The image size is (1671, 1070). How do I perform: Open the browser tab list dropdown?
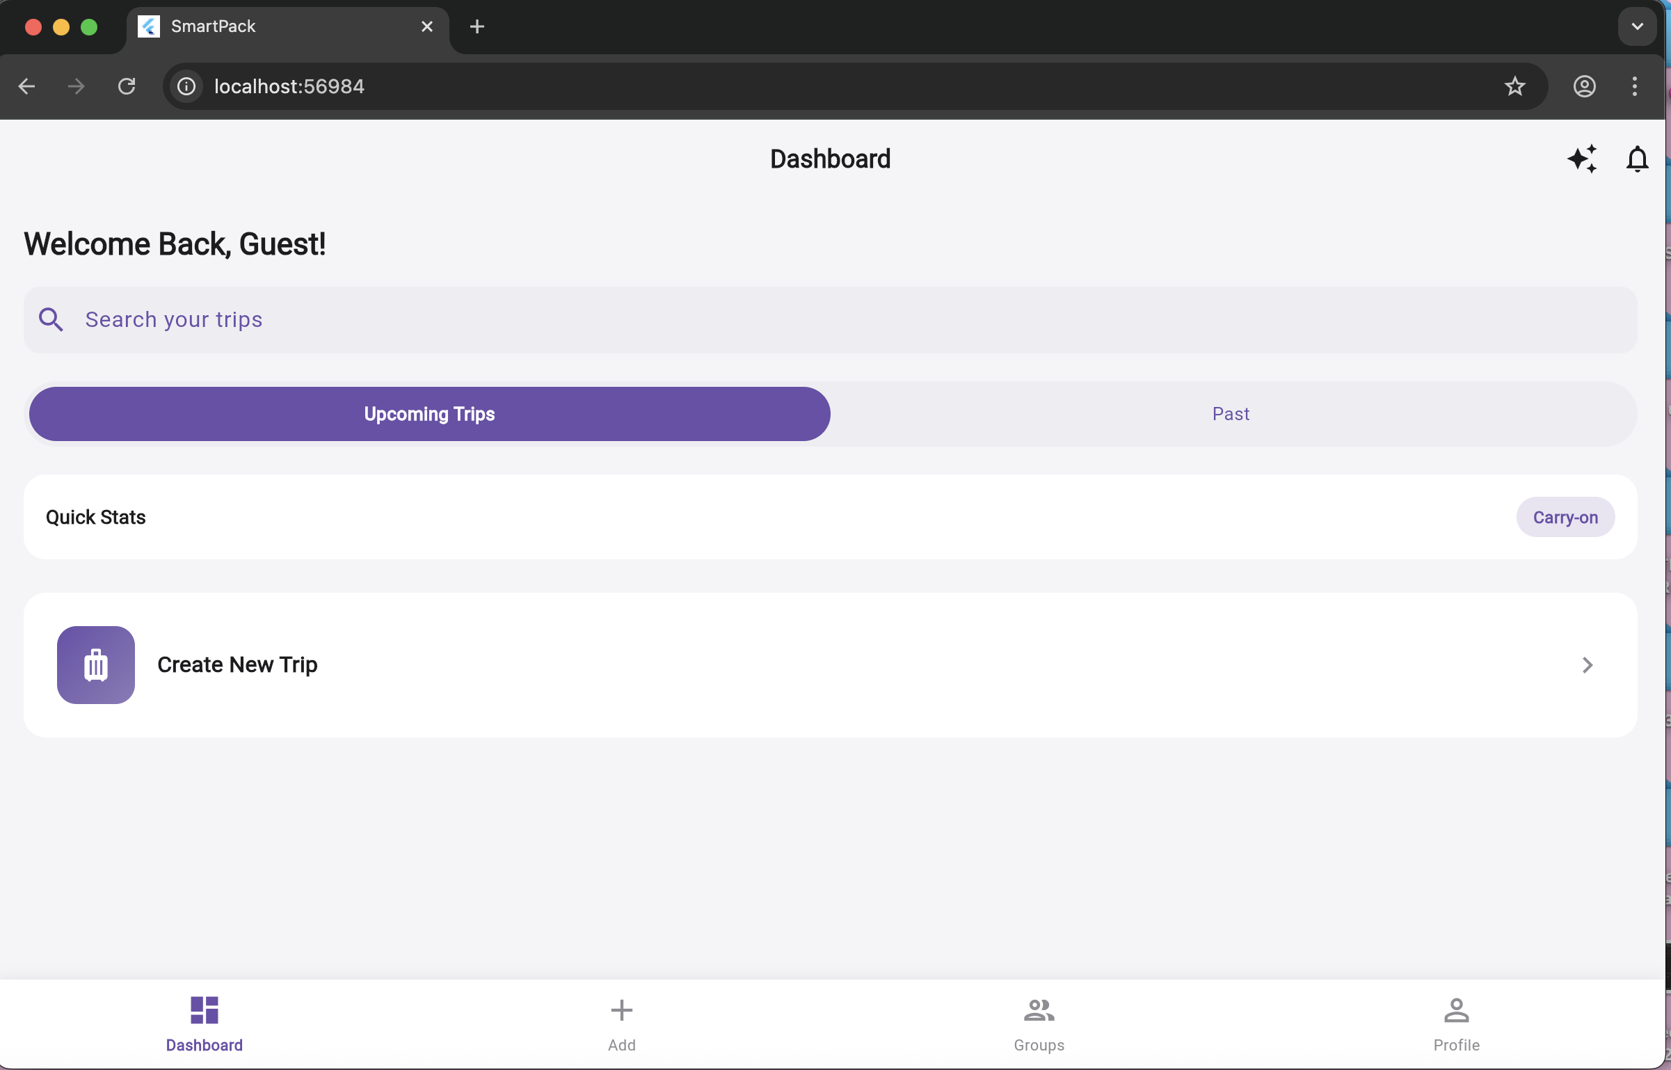[1637, 26]
